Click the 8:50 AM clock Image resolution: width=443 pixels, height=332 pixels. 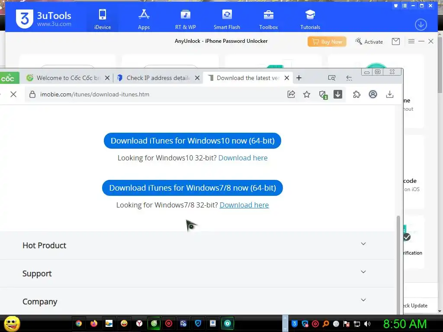(405, 324)
